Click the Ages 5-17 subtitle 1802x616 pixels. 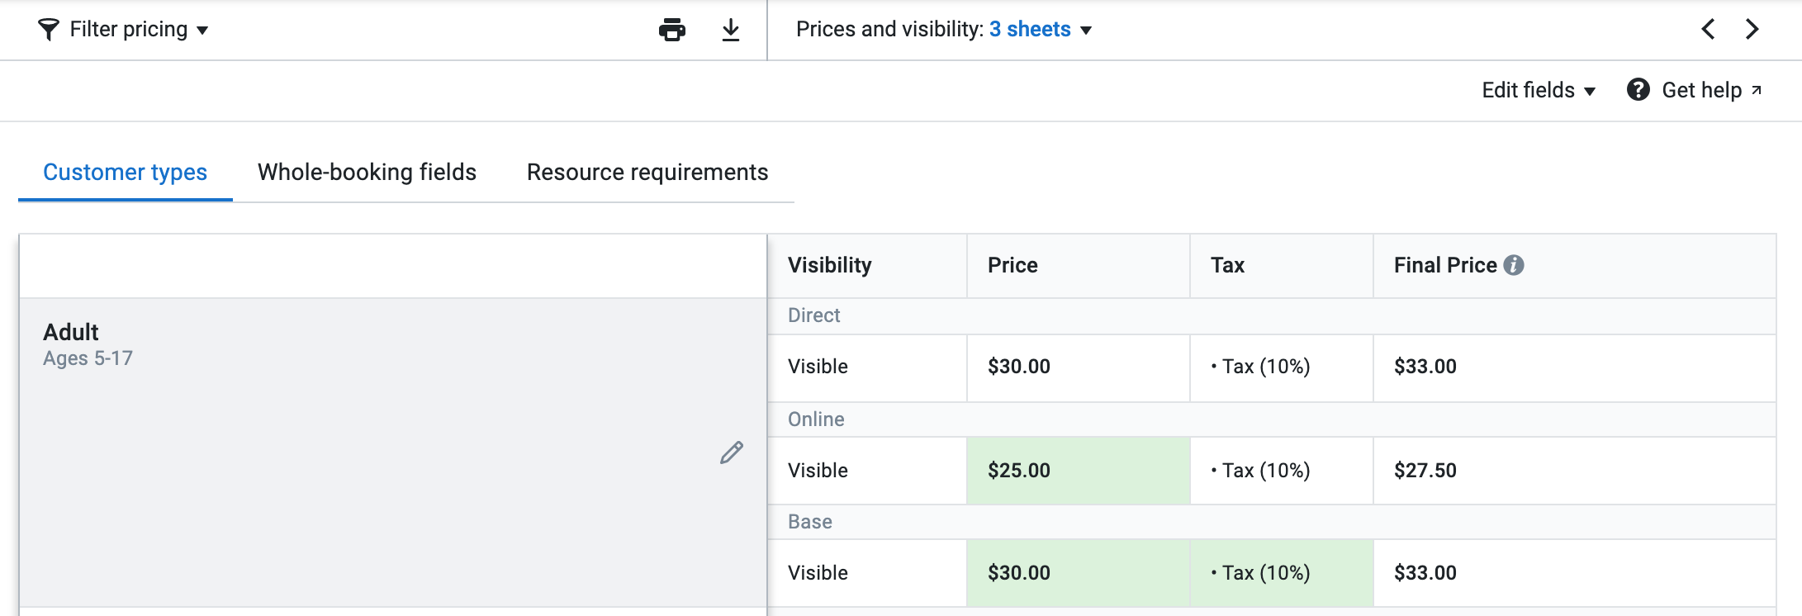pos(88,358)
